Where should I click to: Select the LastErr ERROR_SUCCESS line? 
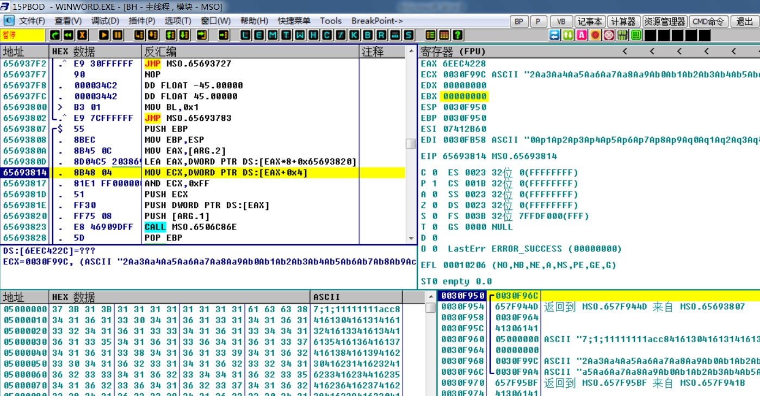tap(535, 249)
